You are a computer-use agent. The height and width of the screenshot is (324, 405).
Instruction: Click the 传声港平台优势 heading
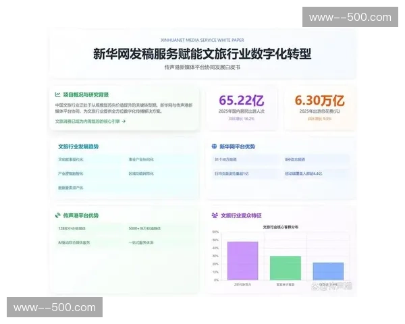click(x=81, y=215)
